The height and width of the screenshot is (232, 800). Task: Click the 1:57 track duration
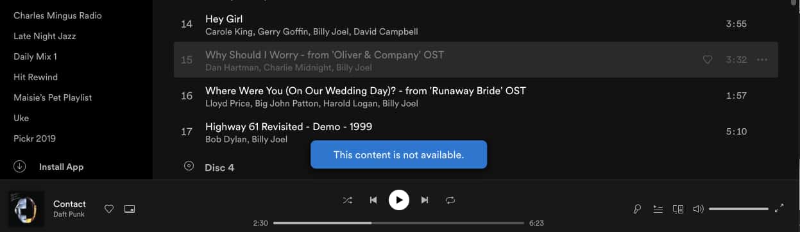[x=736, y=95]
